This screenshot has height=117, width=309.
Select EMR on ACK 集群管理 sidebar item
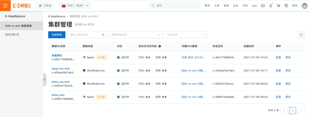[18, 26]
